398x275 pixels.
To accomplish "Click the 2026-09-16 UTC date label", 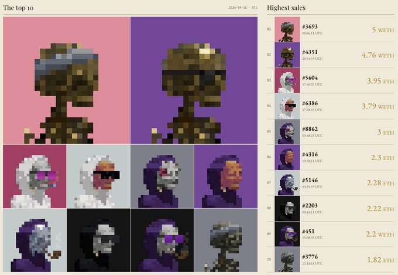I will [243, 8].
